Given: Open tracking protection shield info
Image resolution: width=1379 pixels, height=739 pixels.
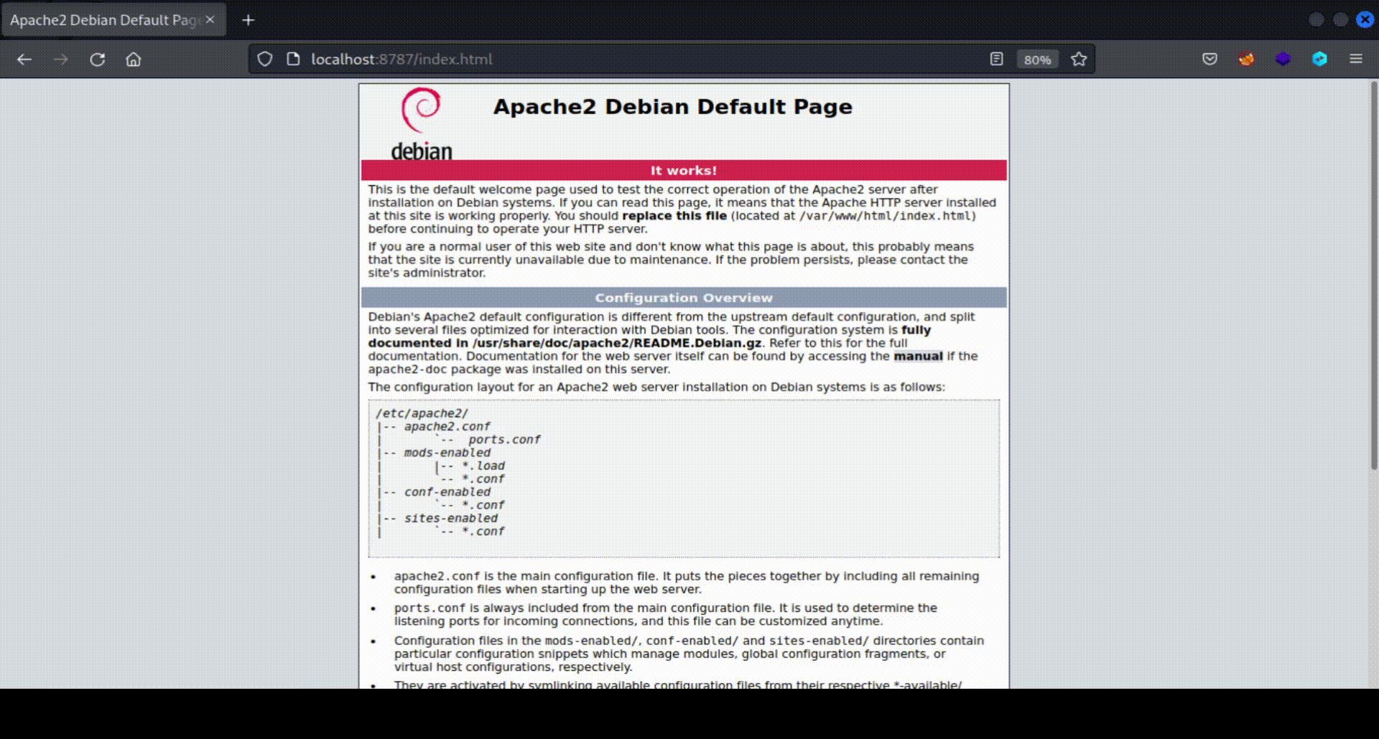Looking at the screenshot, I should 265,60.
